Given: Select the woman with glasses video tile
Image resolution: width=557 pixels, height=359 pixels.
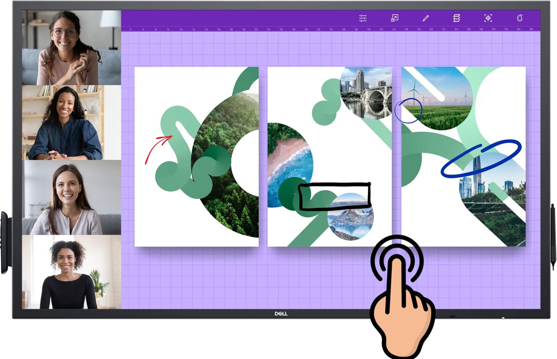Looking at the screenshot, I should (x=71, y=48).
